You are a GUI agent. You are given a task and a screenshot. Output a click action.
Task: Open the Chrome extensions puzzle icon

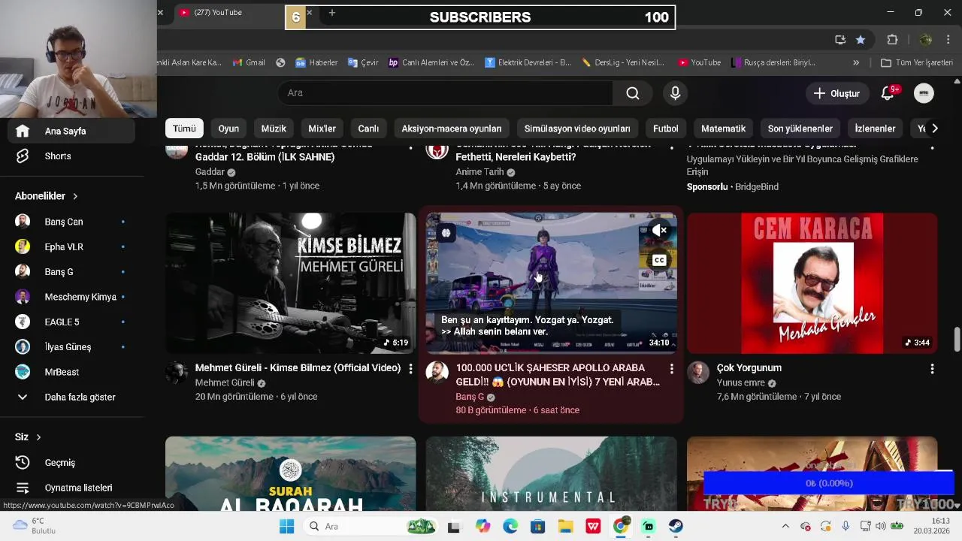tap(892, 40)
